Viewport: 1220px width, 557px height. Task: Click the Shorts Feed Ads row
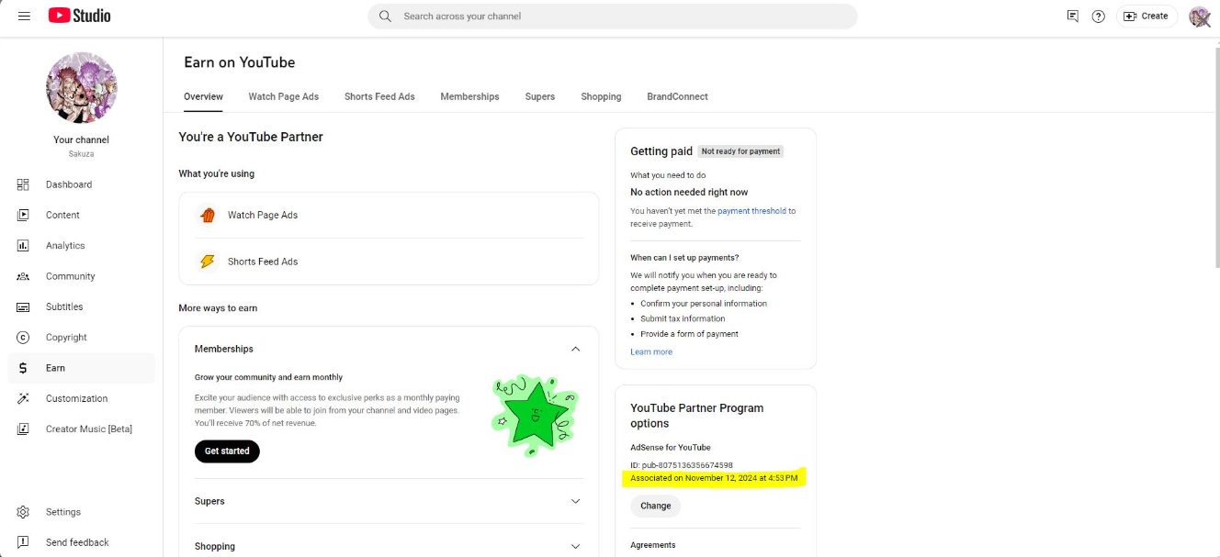(x=389, y=262)
